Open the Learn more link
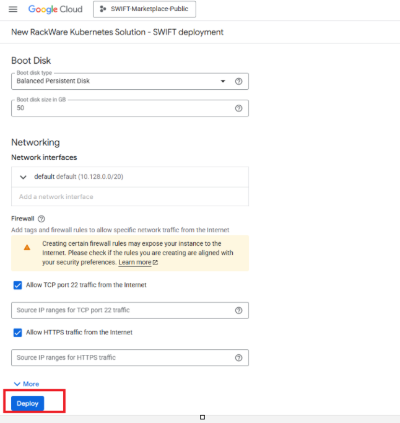 coord(135,262)
